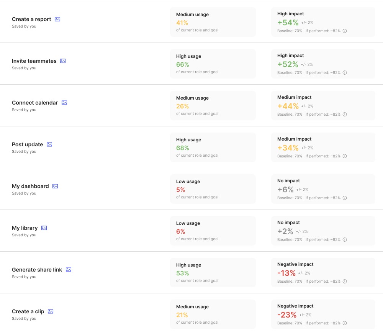Open the Create a report event
Screen dimensions: 383x334
[31, 19]
